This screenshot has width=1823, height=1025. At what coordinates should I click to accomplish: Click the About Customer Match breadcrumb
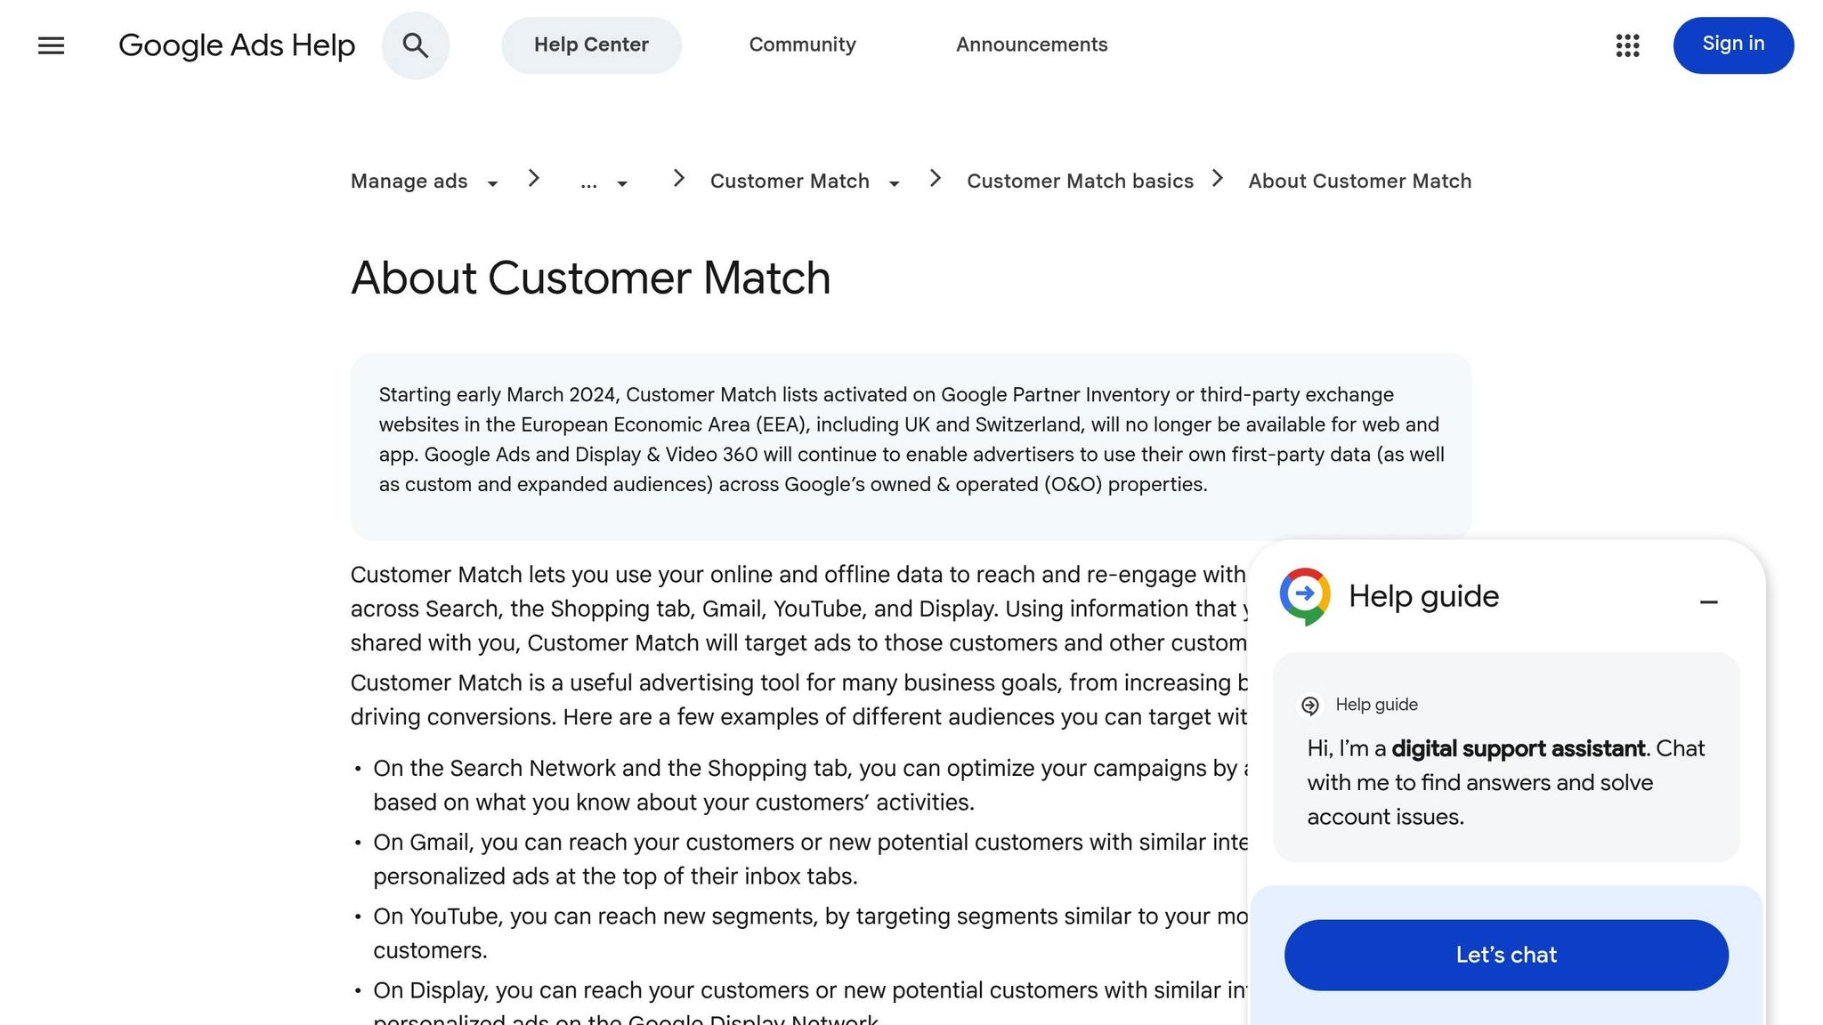point(1359,181)
